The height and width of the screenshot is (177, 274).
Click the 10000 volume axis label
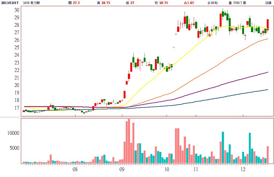13,133
